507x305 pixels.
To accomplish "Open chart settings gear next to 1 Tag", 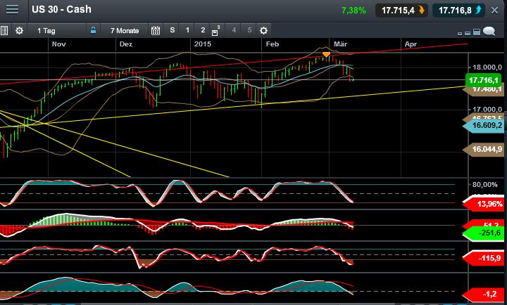I will 20,31.
